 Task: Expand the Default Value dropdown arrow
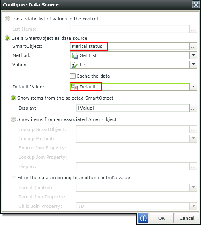pyautogui.click(x=193, y=87)
